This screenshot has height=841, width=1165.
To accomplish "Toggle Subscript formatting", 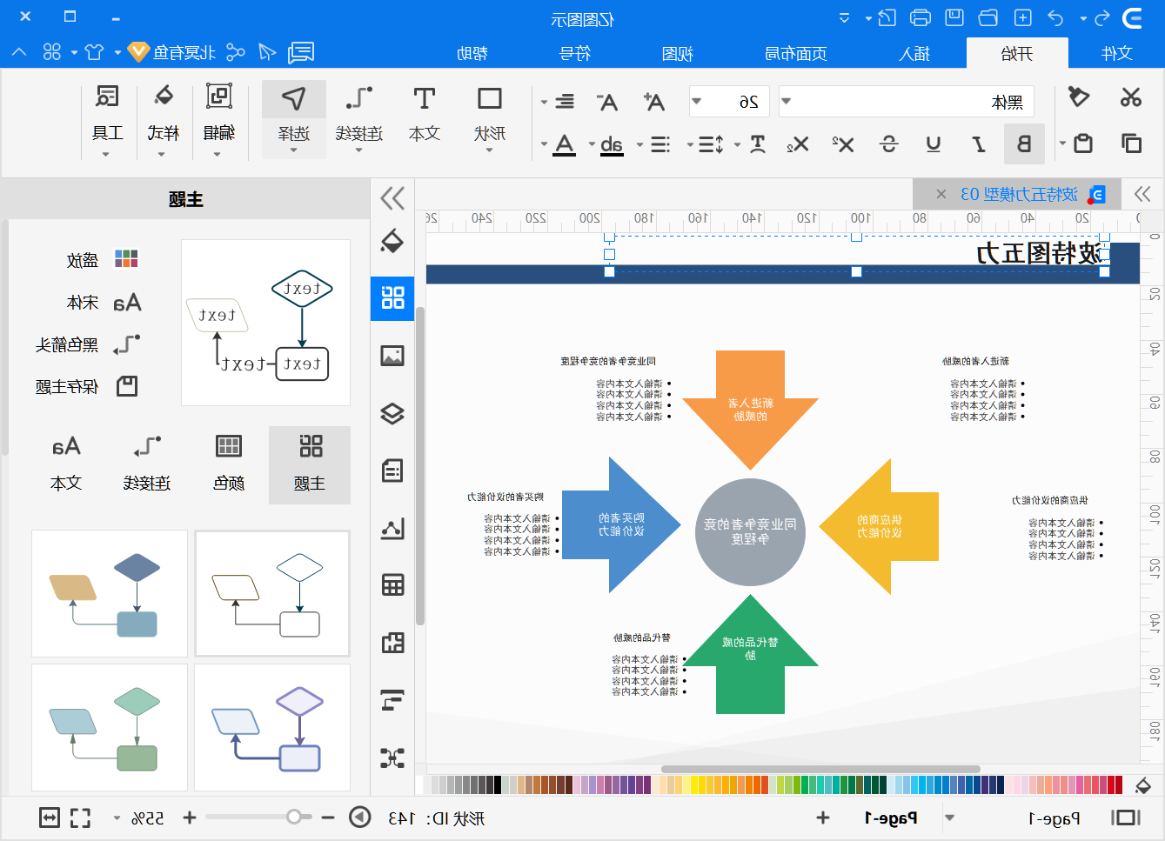I will 798,144.
